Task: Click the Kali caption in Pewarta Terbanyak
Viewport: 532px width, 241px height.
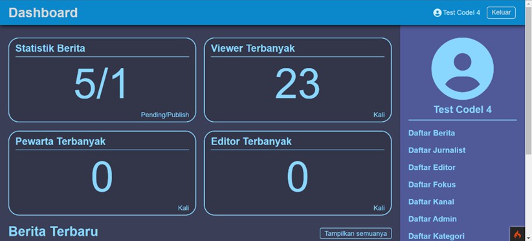Action: click(x=184, y=208)
